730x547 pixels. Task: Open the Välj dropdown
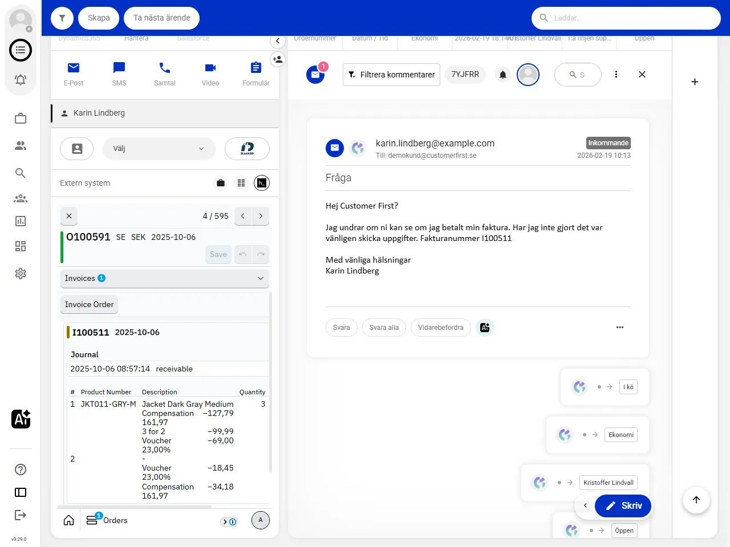(159, 149)
